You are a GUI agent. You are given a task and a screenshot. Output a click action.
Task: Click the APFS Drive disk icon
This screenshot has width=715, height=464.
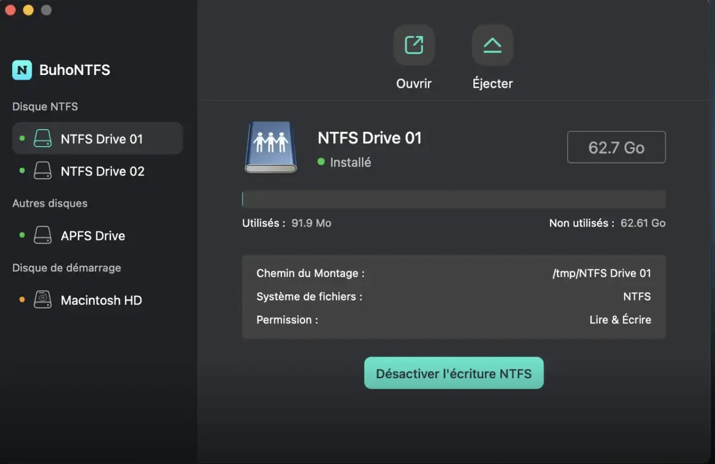(43, 236)
